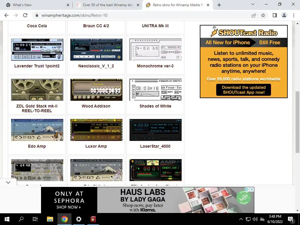Viewport: 300px width, 225px height.
Task: Open Chrome three-dot menu
Action: click(x=294, y=15)
